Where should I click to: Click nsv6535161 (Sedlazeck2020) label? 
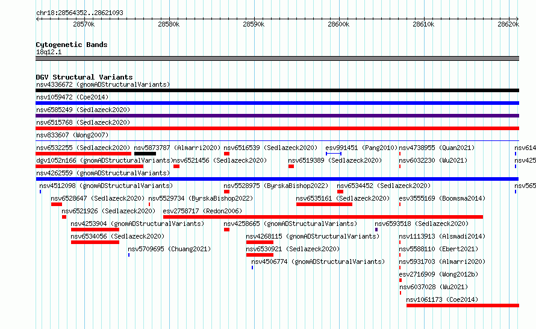pos(343,198)
